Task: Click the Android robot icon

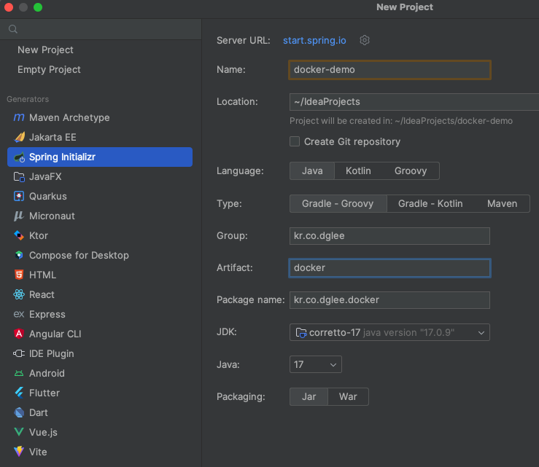Action: pyautogui.click(x=19, y=373)
